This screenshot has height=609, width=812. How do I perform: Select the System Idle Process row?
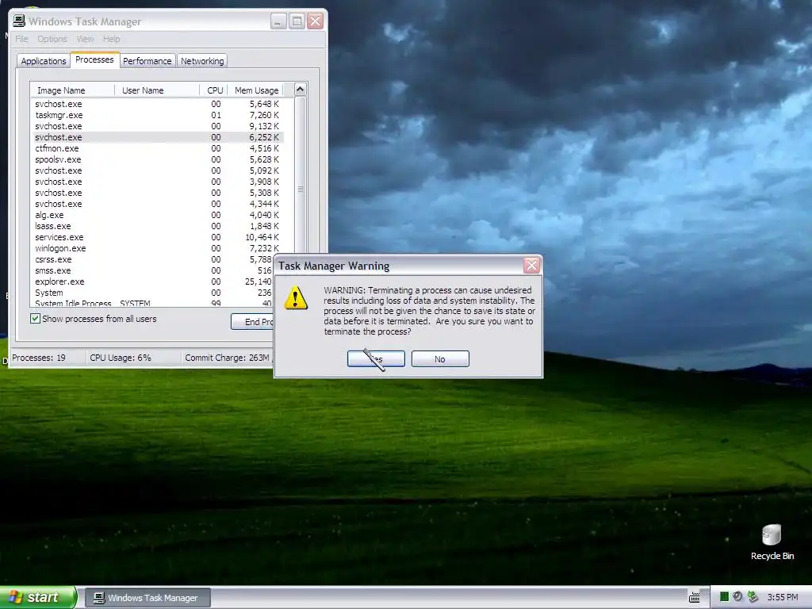click(x=153, y=303)
